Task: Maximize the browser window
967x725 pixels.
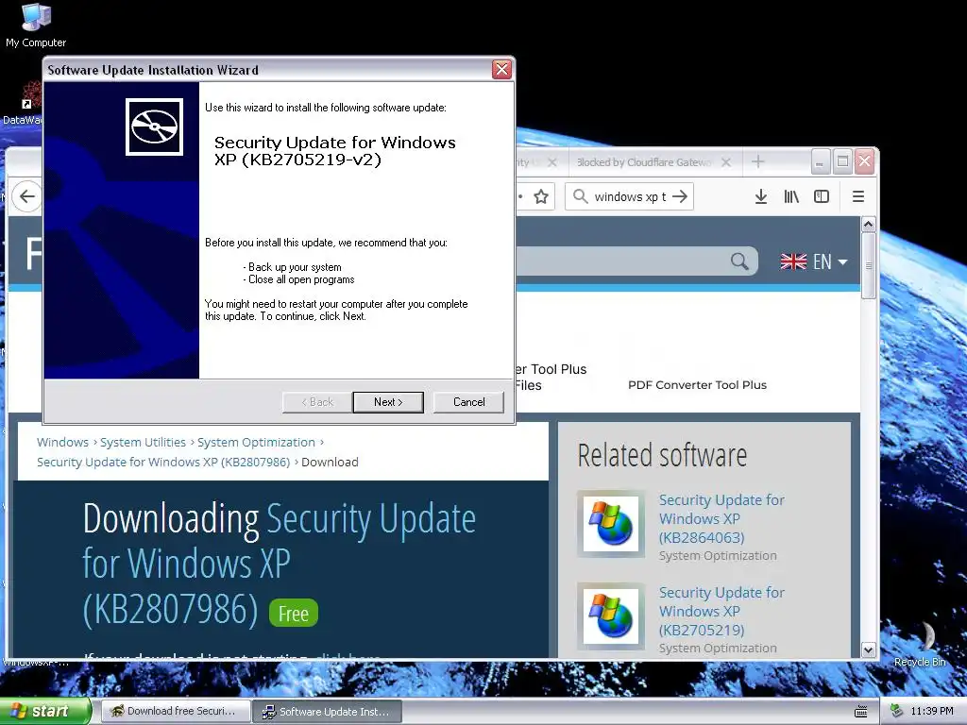Action: point(842,161)
